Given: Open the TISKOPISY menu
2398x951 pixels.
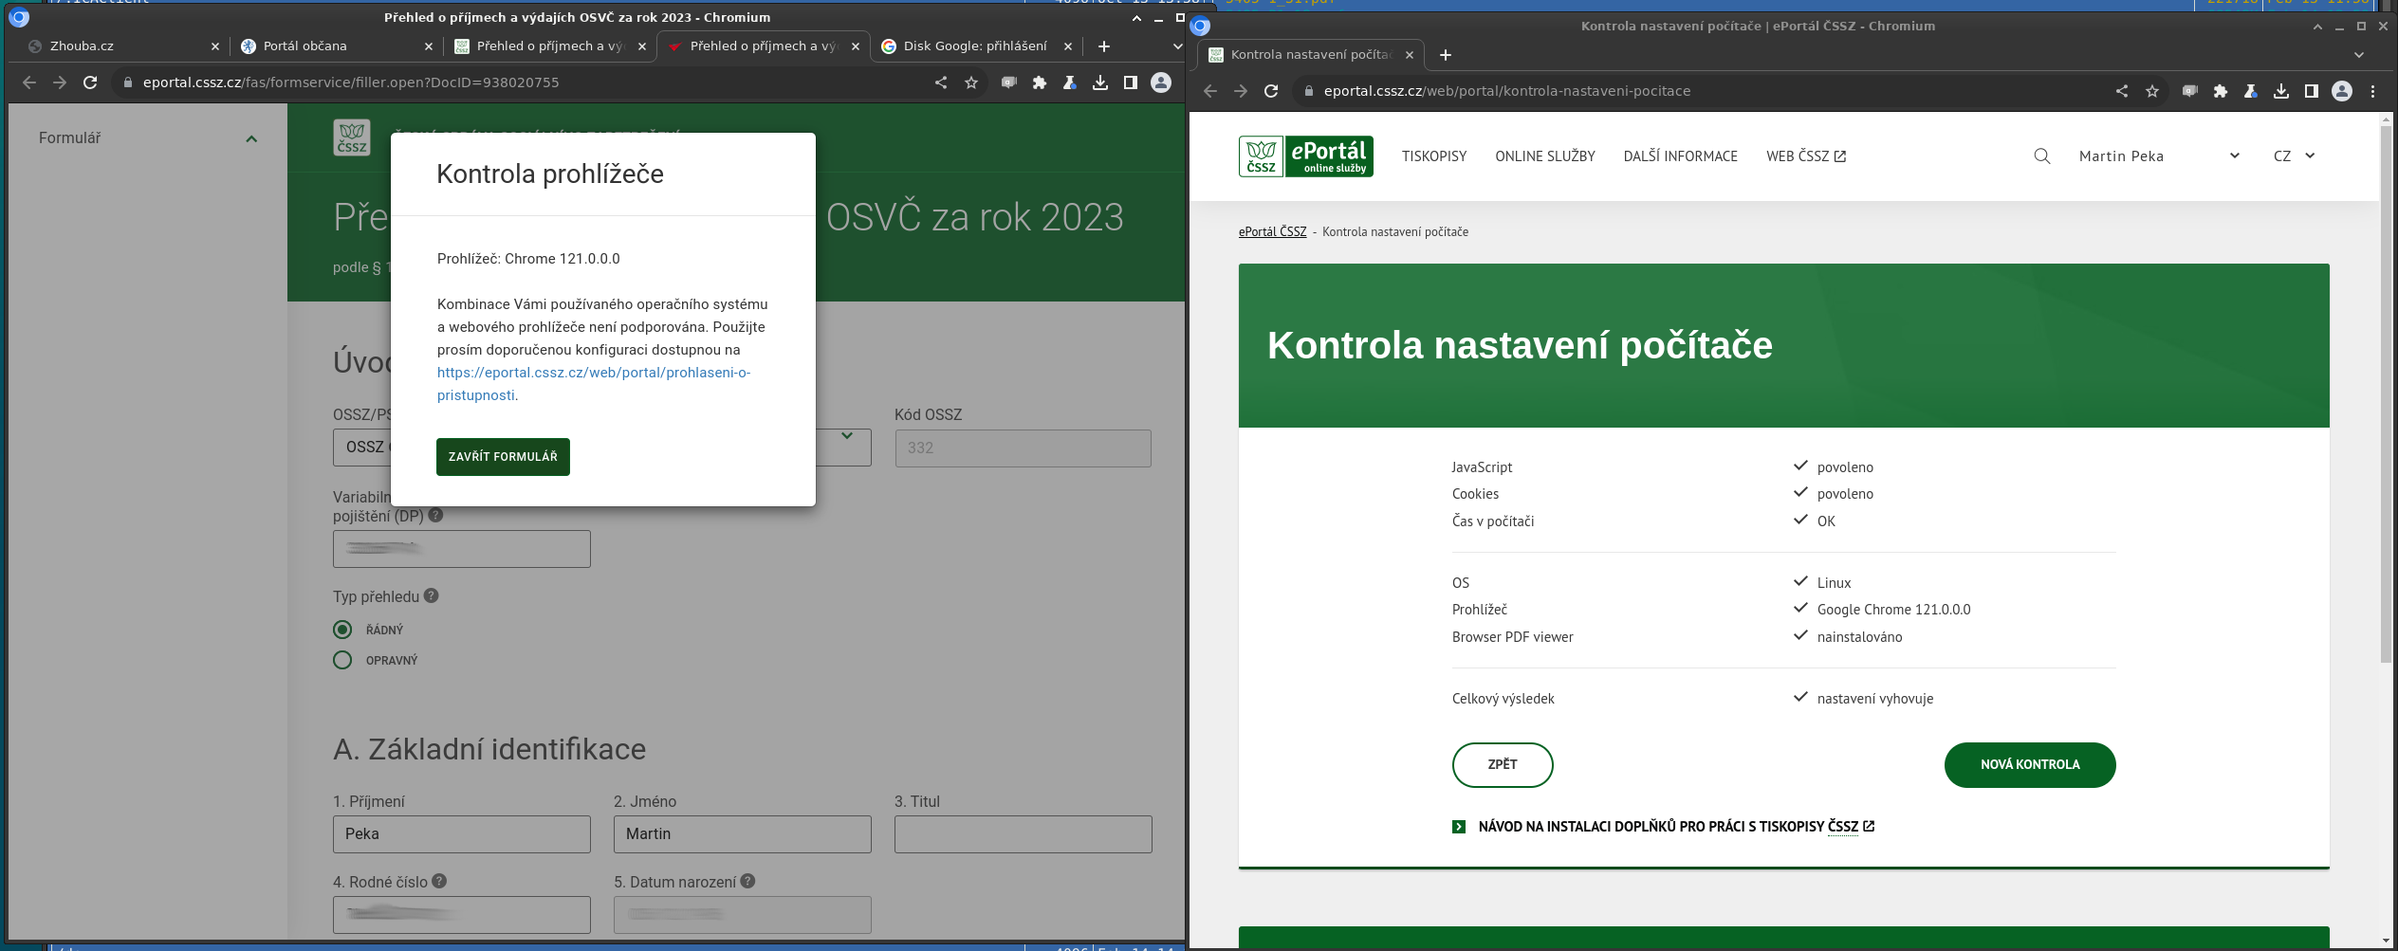Looking at the screenshot, I should [1433, 156].
